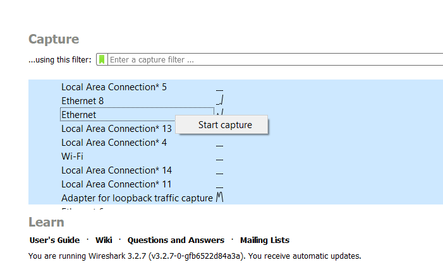The width and height of the screenshot is (443, 272).
Task: Open the Mailing Lists link
Action: pyautogui.click(x=264, y=240)
